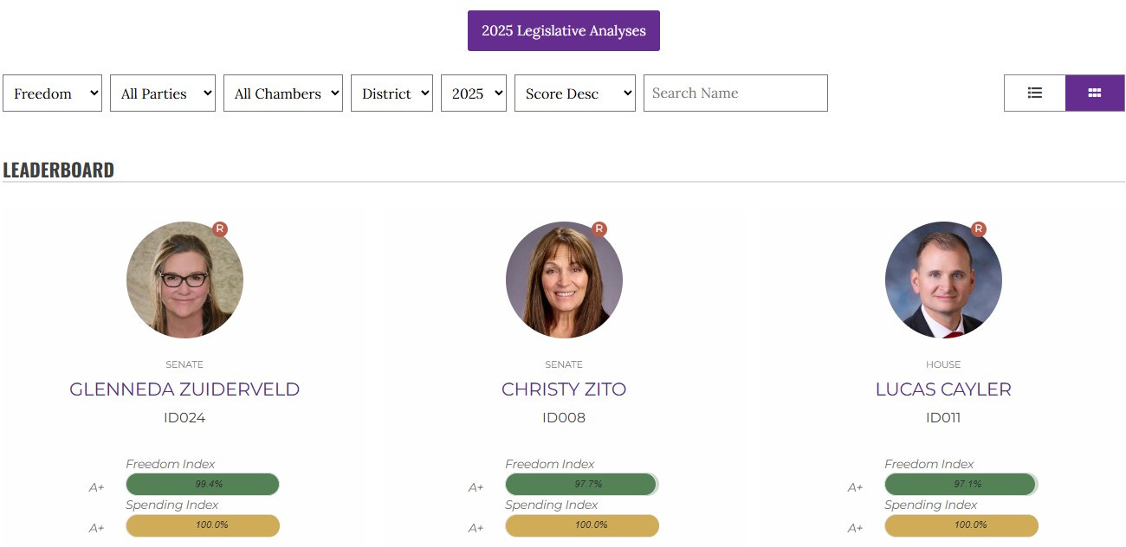Click district label ID011
The image size is (1126, 547).
943,418
